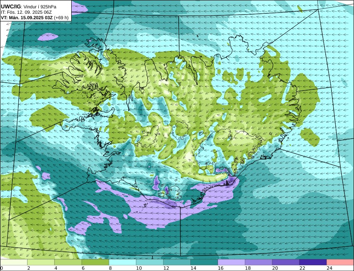Click the legend tick label '20'
Screen dimensions: 354x271
tap(275, 268)
